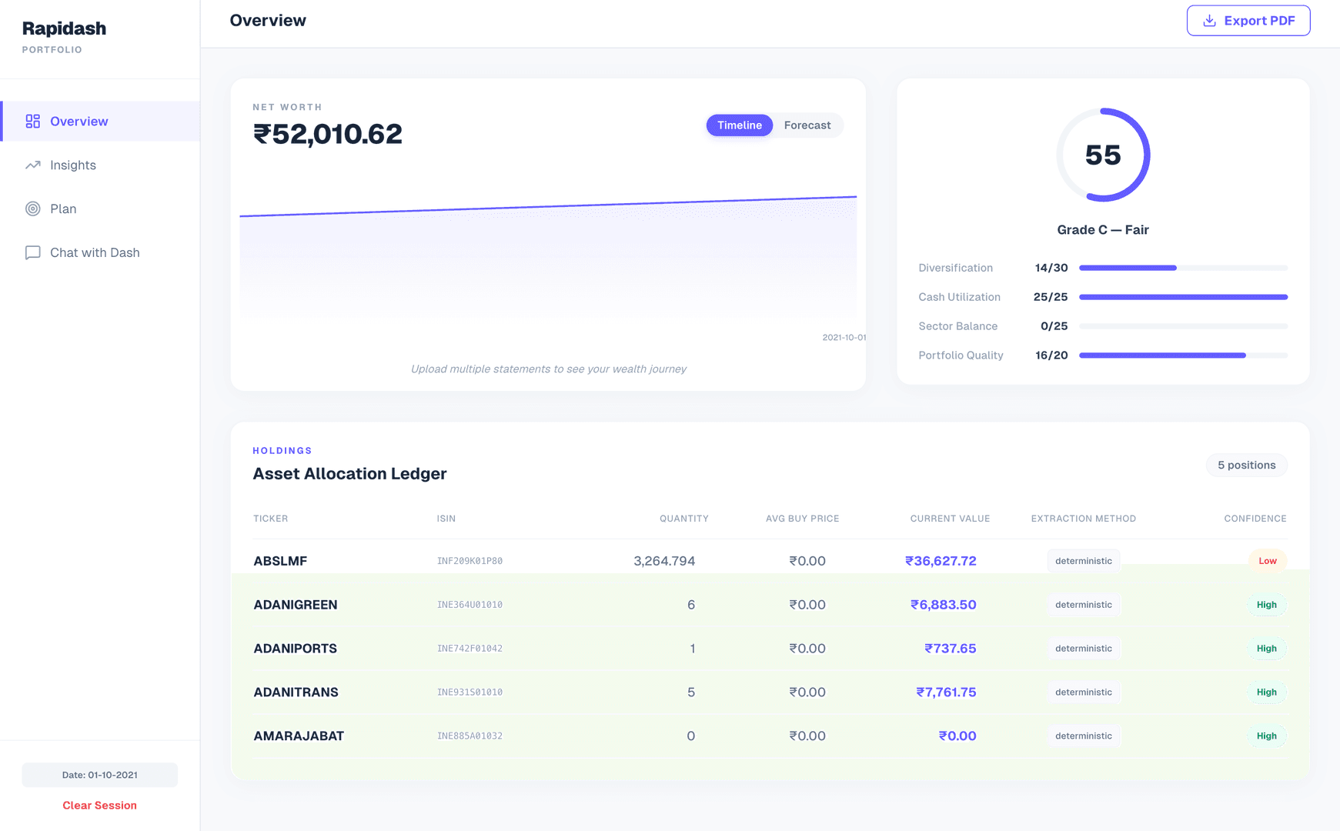Click deterministic tag in AMARAJABAT row

coord(1084,737)
